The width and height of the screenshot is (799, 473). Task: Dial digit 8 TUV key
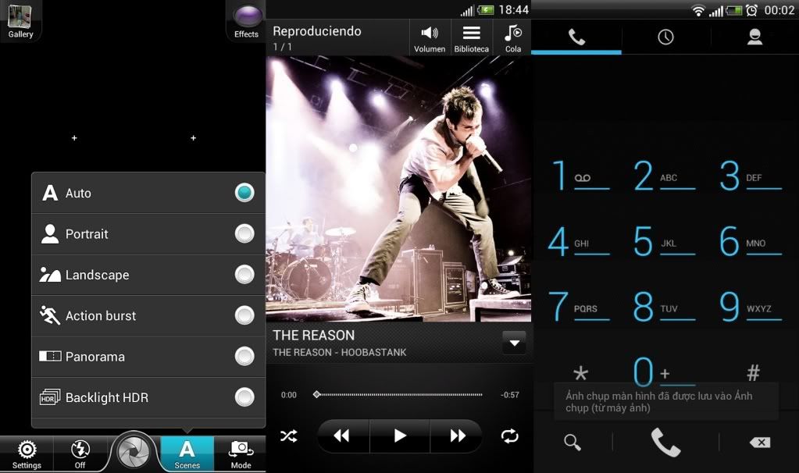pos(665,307)
